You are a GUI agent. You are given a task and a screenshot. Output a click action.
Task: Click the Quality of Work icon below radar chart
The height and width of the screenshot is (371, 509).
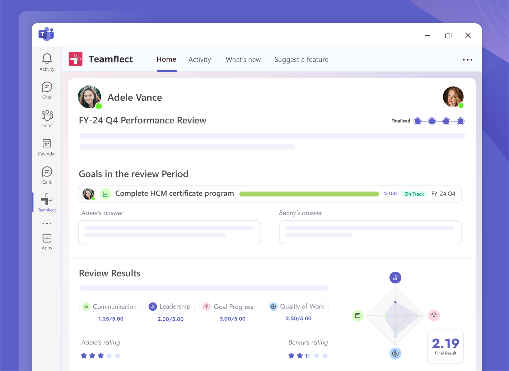point(395,353)
